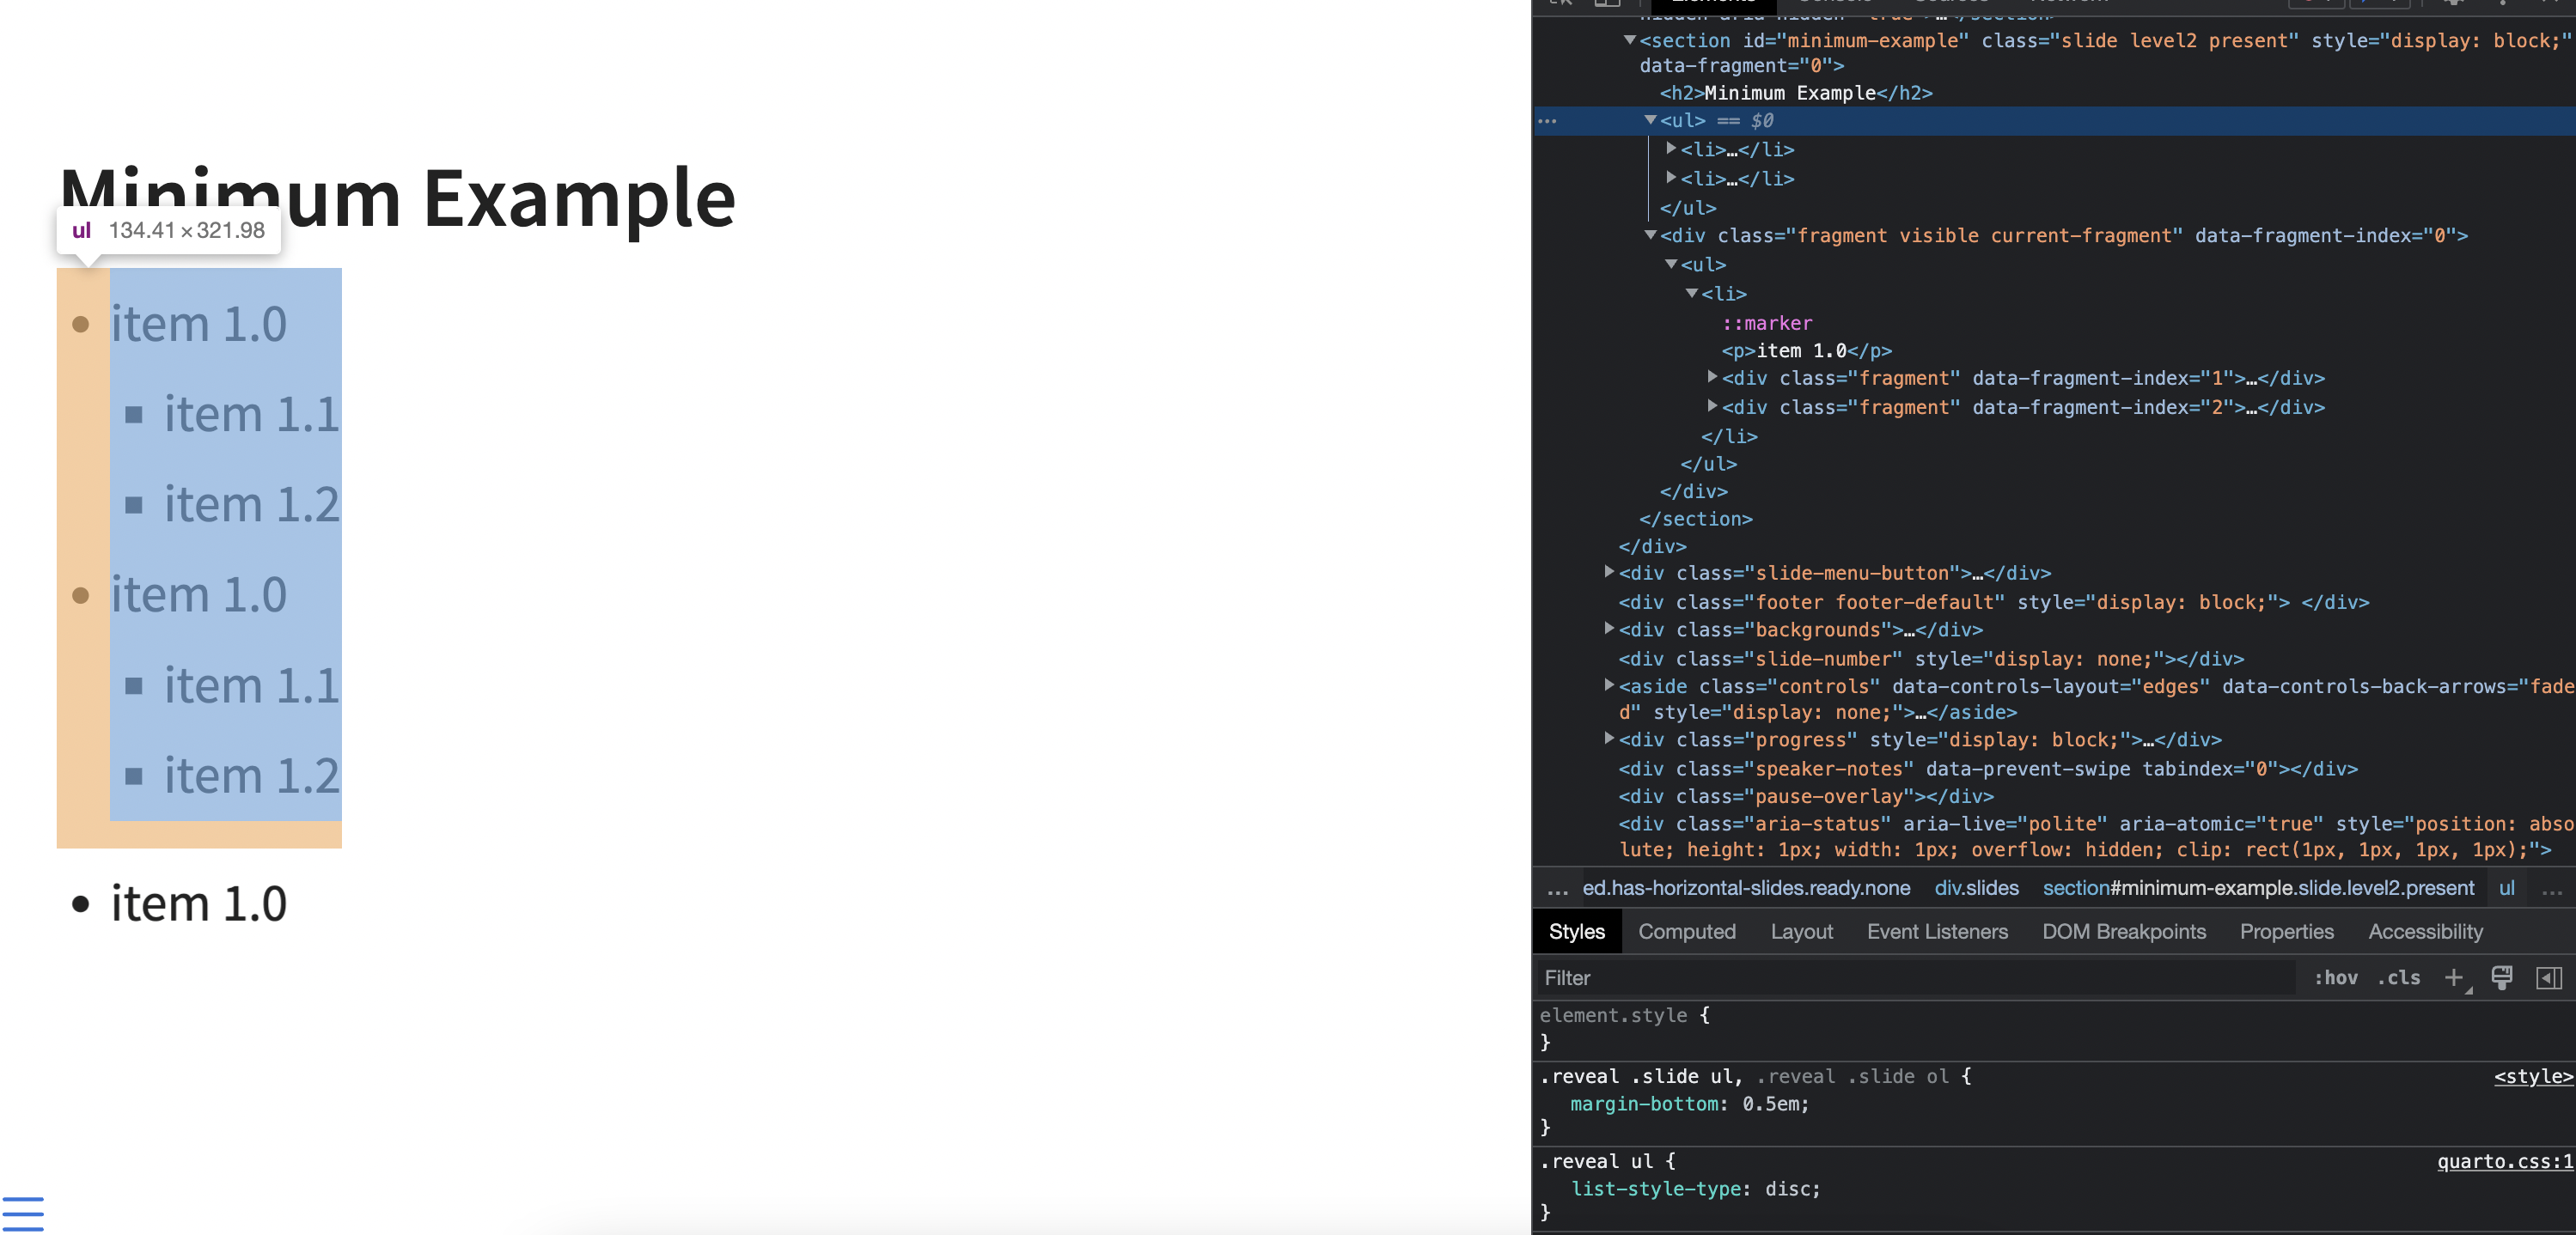Image resolution: width=2576 pixels, height=1235 pixels.
Task: Collapse the selected ul element node
Action: pos(1650,120)
